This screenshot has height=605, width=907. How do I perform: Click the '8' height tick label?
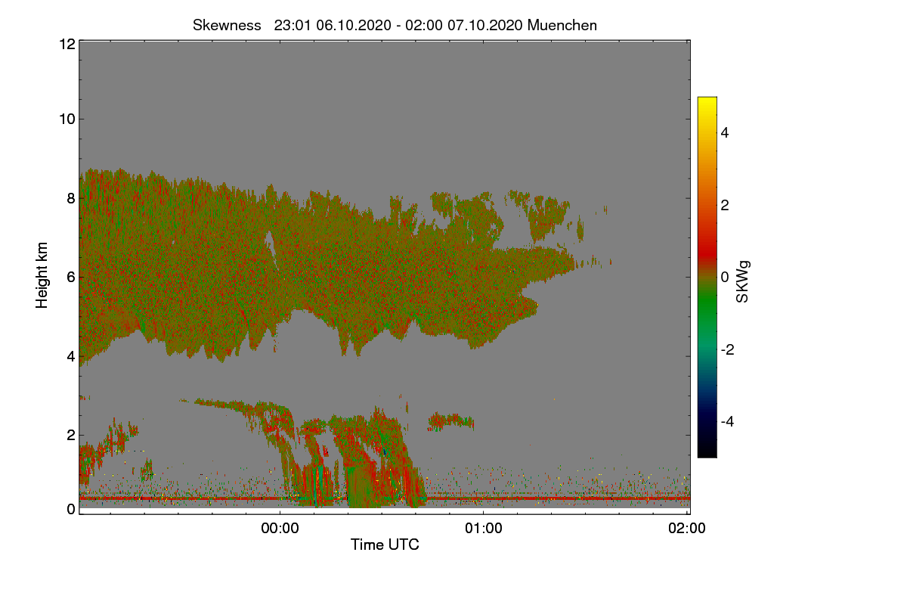[70, 198]
